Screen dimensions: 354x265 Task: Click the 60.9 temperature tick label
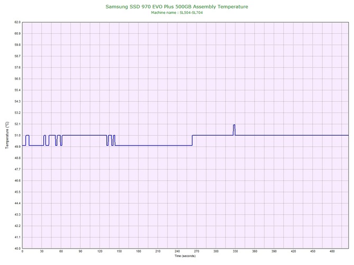pos(17,33)
